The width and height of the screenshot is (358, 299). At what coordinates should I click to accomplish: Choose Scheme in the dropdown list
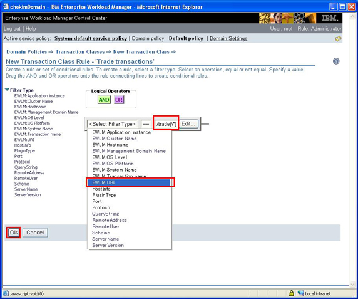click(129, 233)
